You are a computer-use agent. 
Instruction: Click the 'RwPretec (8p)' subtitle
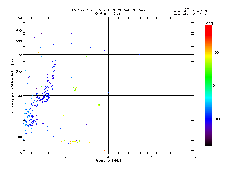coord(108,14)
